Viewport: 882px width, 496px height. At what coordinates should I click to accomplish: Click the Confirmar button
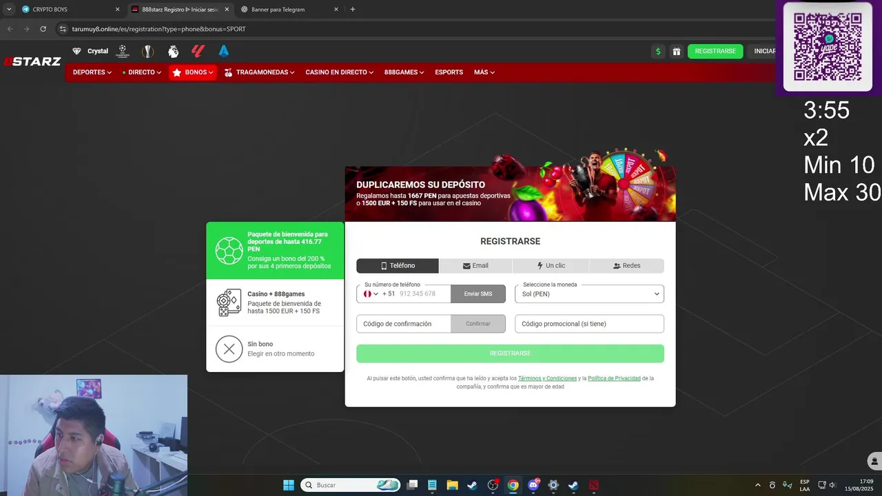pos(478,324)
